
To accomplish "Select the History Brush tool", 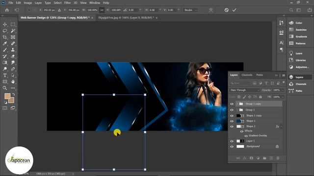I will click(x=5, y=56).
